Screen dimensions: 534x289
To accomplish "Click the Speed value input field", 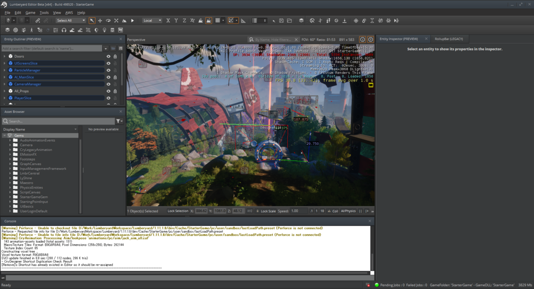I will [299, 211].
